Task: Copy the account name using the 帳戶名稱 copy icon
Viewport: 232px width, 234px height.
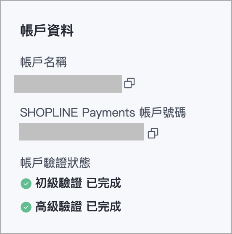Action: pos(129,83)
